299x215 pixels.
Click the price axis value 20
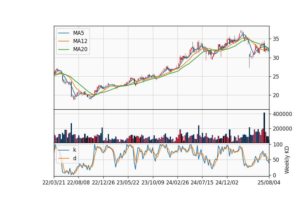pos(276,95)
